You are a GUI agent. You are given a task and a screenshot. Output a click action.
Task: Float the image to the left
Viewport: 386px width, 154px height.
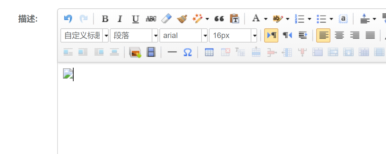tap(83, 52)
